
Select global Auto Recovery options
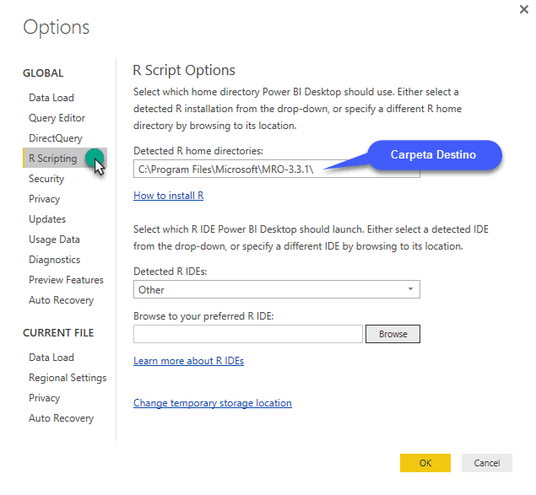(x=61, y=300)
